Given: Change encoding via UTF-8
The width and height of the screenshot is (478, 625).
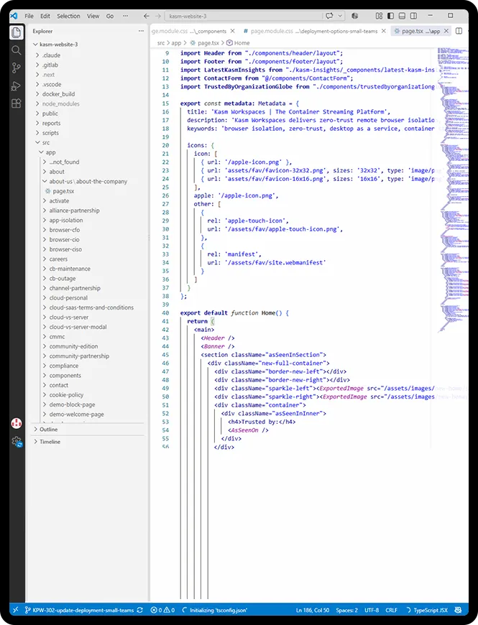Looking at the screenshot, I should coord(372,610).
